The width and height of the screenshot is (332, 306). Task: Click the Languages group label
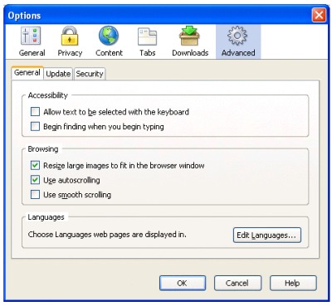(x=46, y=217)
